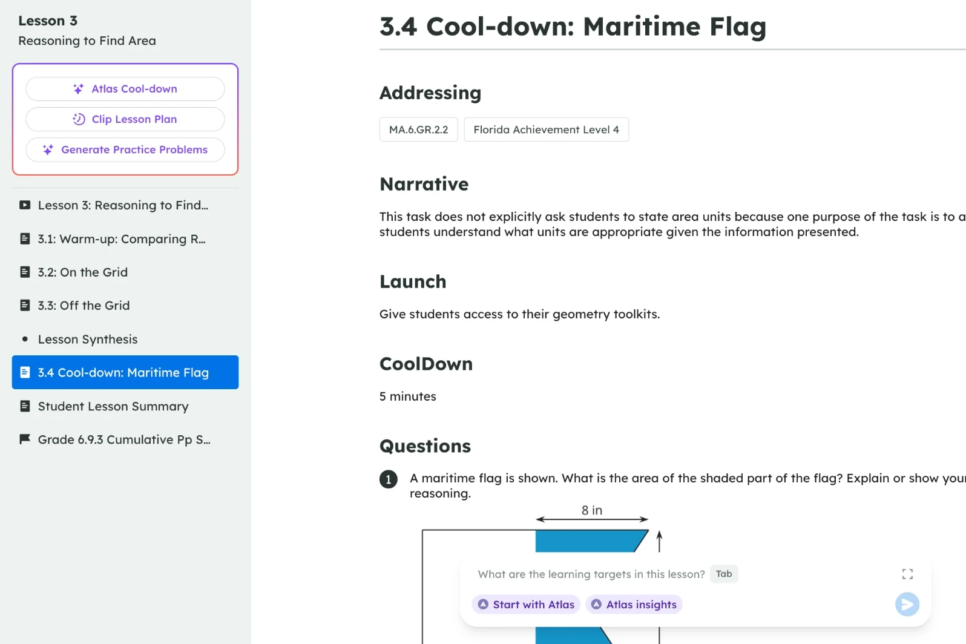Go to 3.2: On the Grid

click(125, 272)
